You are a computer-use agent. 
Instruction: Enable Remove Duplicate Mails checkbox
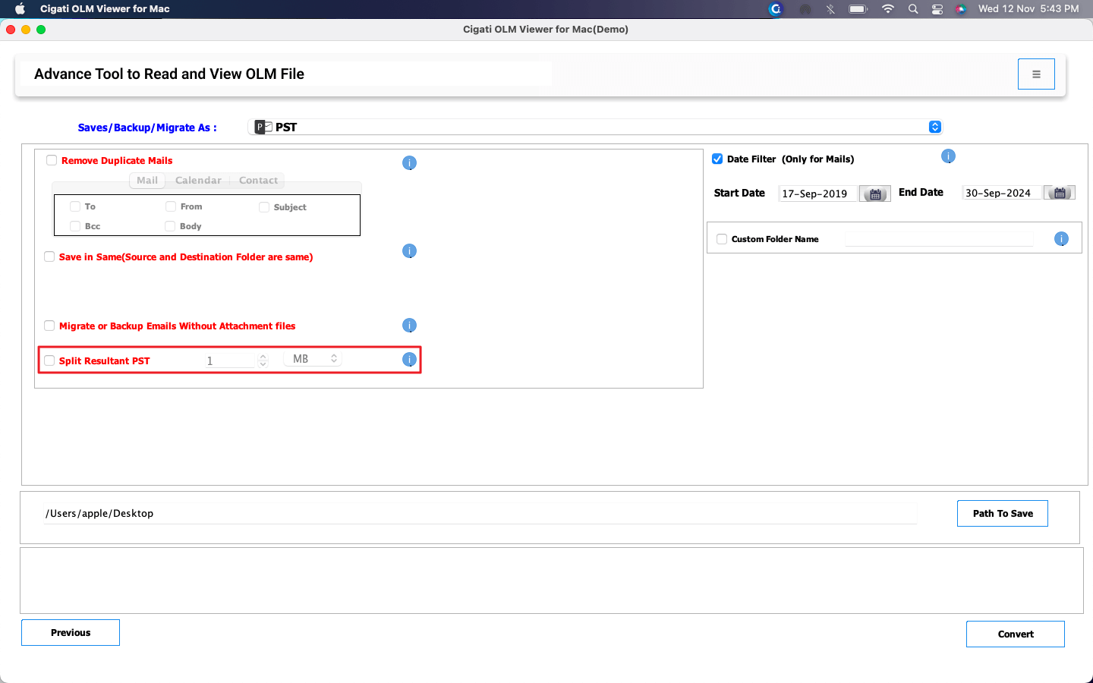52,160
